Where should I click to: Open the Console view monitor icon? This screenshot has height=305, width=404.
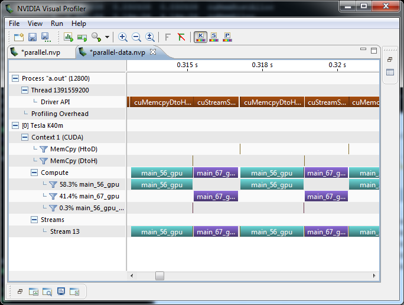point(61,291)
